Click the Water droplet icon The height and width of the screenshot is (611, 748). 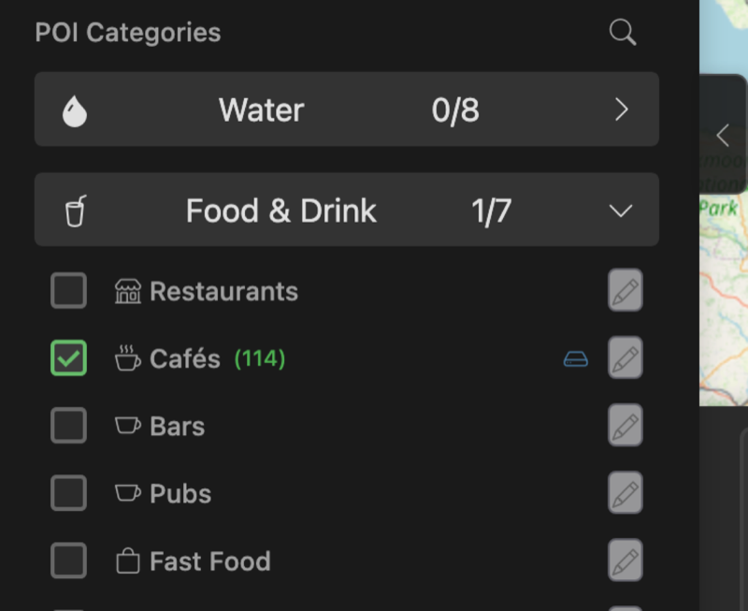(x=75, y=111)
